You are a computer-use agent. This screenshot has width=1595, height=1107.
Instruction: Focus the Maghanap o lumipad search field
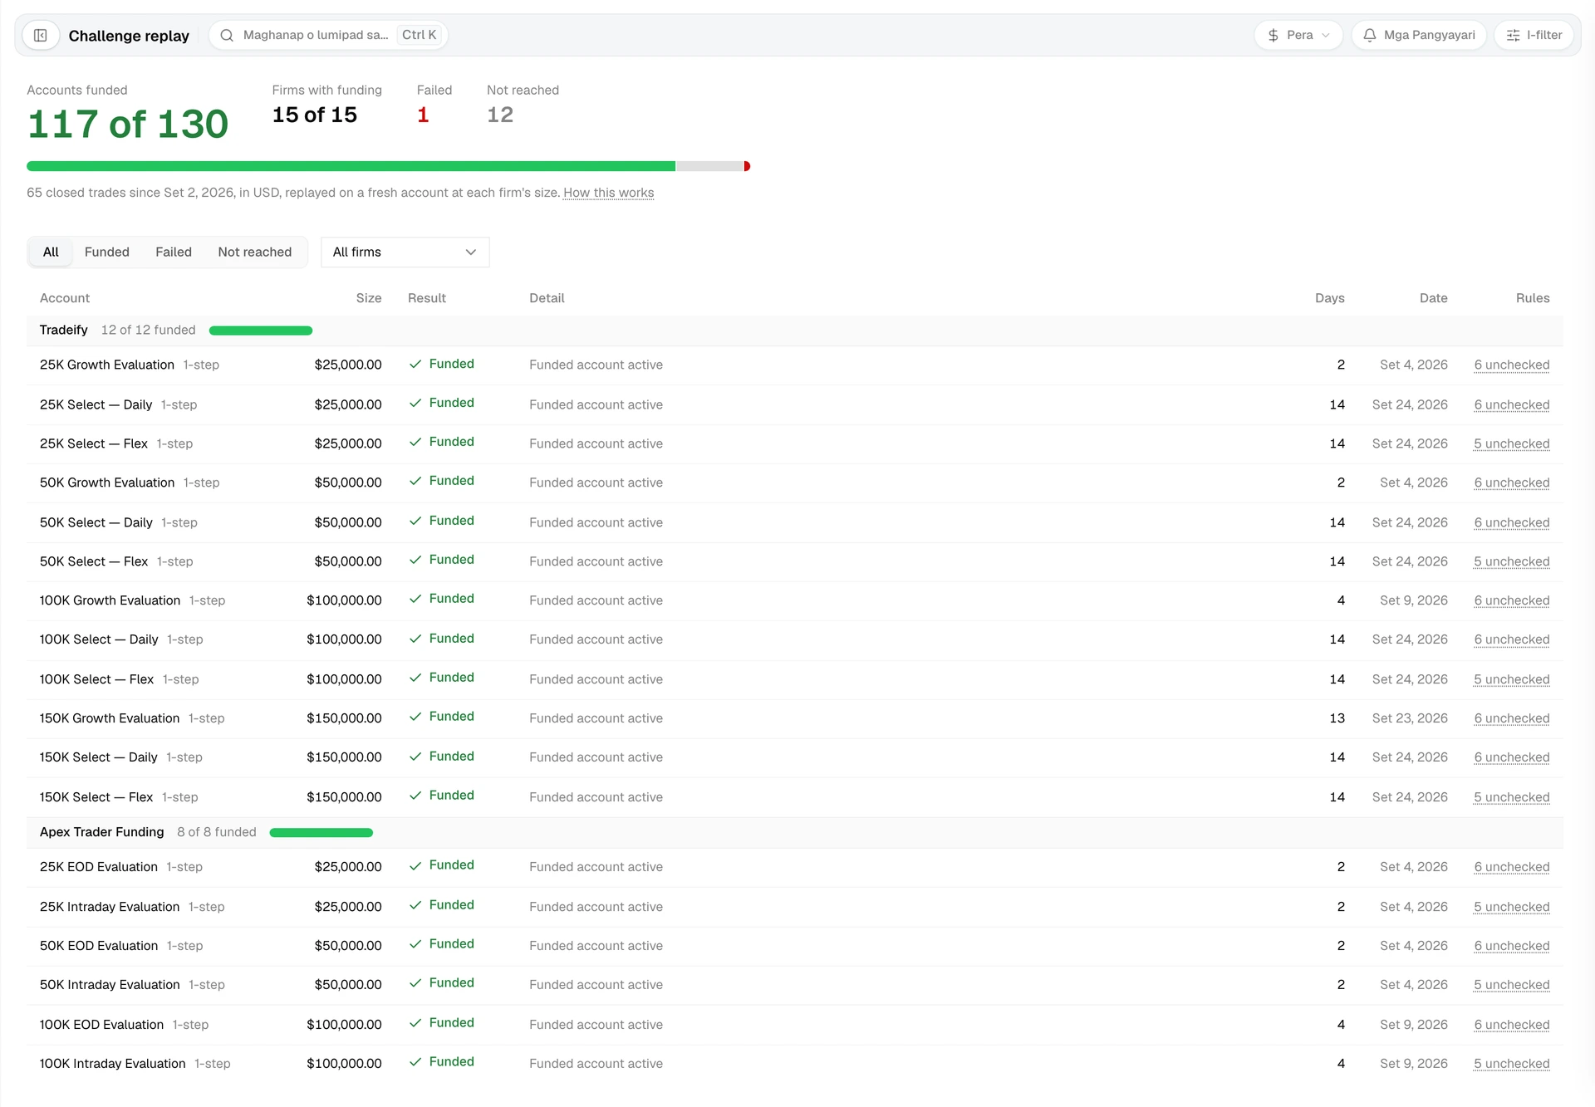click(x=329, y=36)
